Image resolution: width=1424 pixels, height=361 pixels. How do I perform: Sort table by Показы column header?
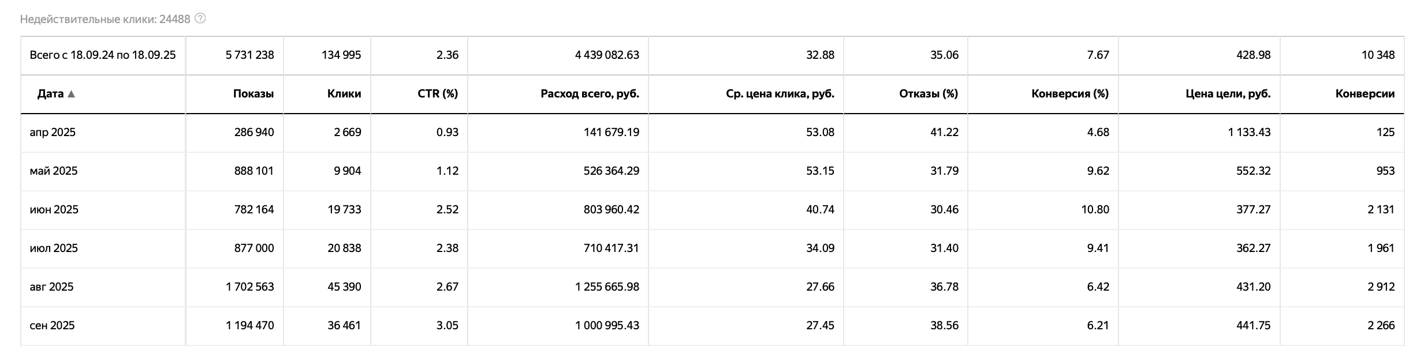coord(254,94)
